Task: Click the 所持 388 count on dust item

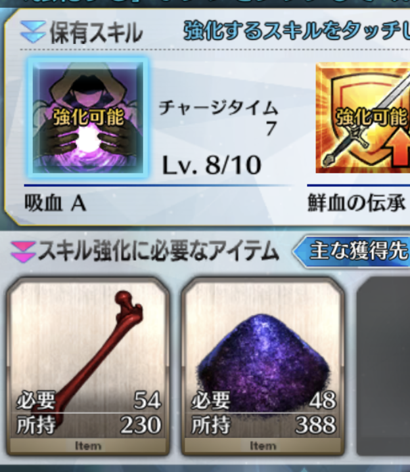Action: [263, 425]
